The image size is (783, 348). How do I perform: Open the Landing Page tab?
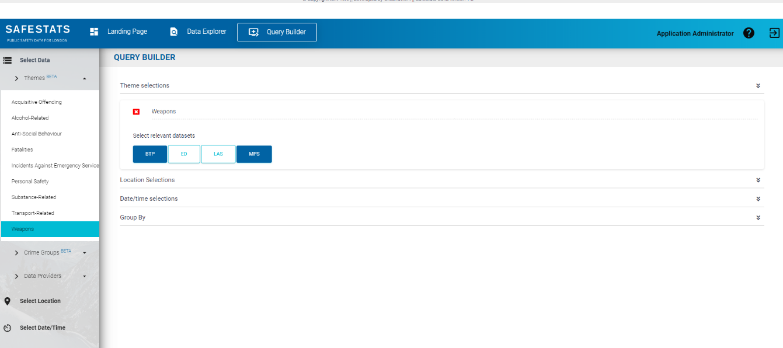coord(119,32)
